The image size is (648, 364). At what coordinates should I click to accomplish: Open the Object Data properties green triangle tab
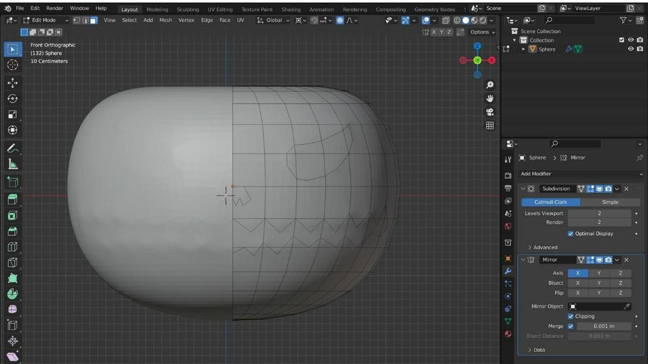click(508, 321)
